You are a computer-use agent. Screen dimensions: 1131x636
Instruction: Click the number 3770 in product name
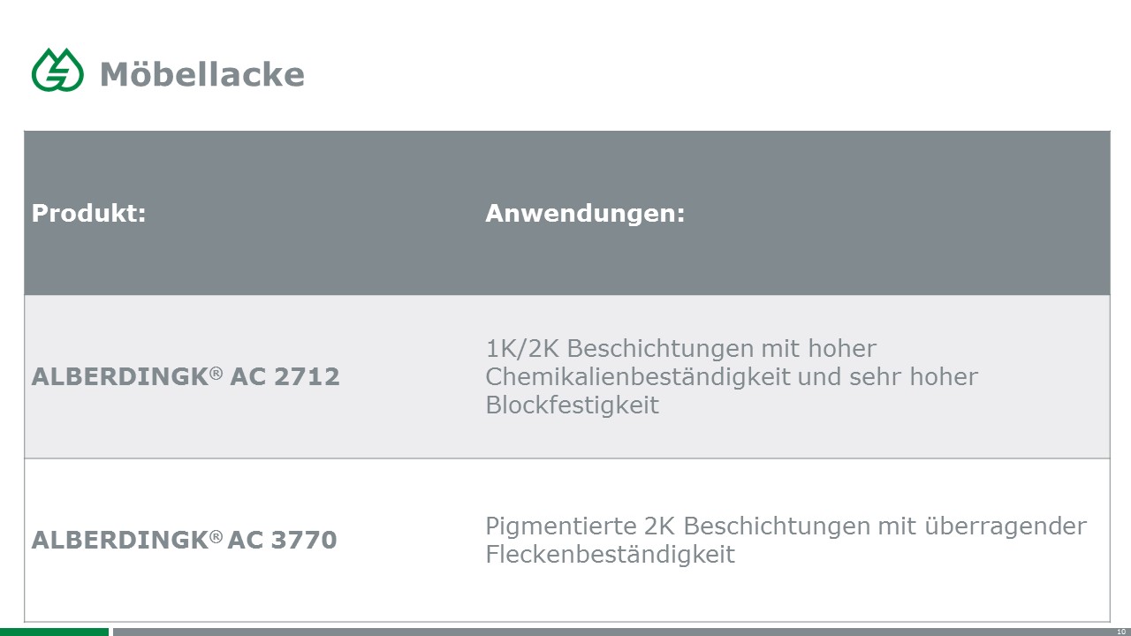(304, 541)
